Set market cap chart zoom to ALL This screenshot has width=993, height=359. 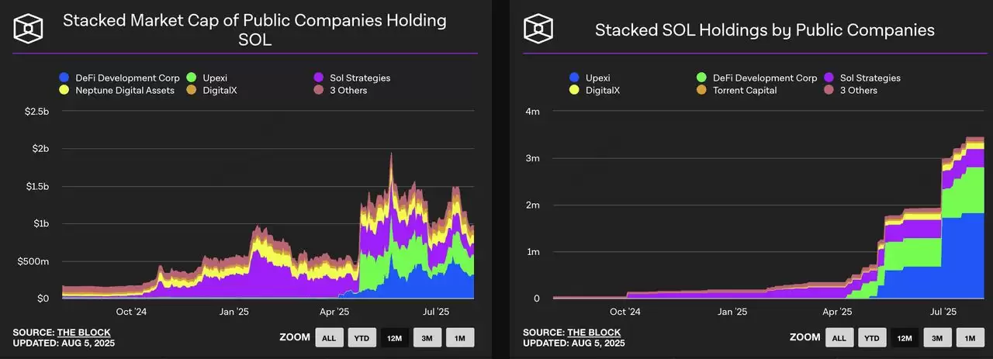pyautogui.click(x=329, y=337)
